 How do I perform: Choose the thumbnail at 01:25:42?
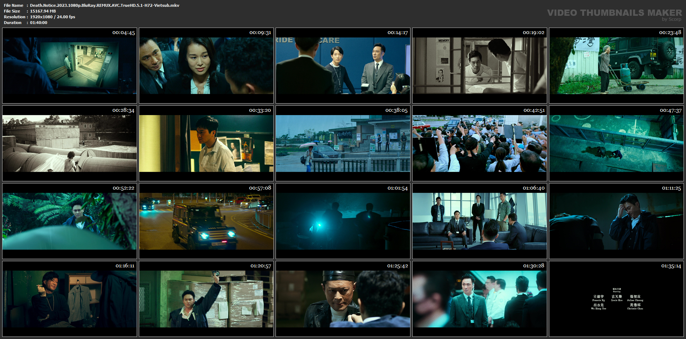point(343,299)
